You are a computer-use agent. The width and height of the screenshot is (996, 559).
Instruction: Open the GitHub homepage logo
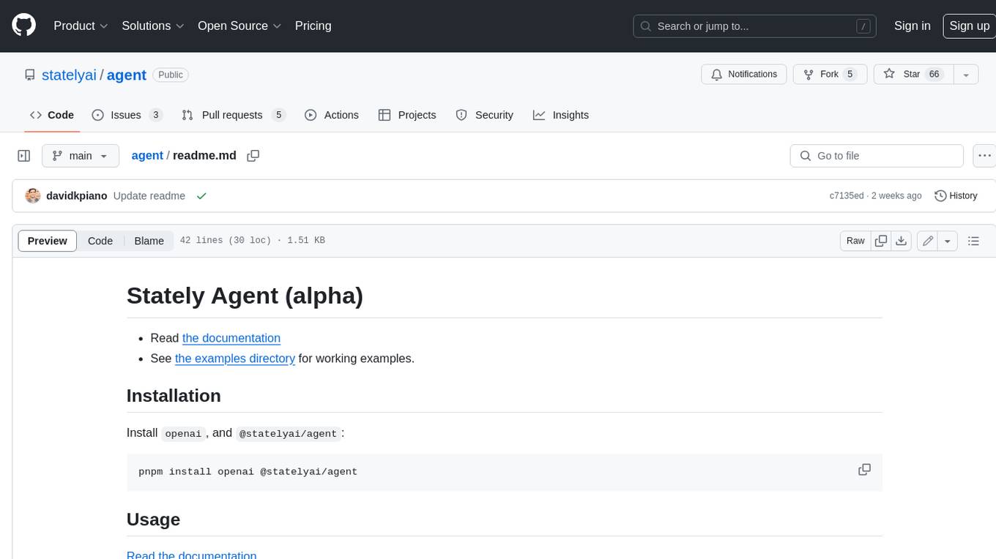pos(23,26)
